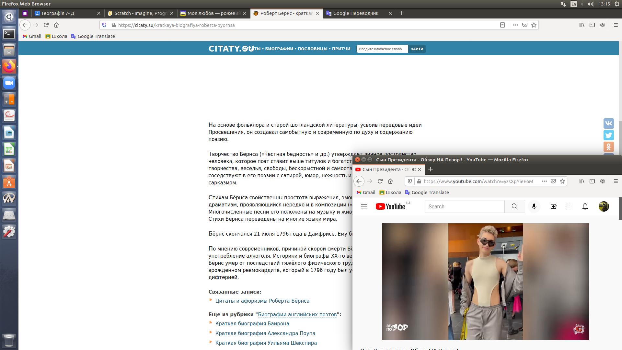Click YouTube voice search microphone icon
Screen dimensions: 622x350
coord(534,206)
